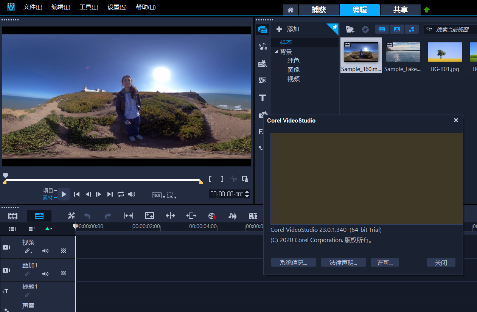The height and width of the screenshot is (312, 477).
Task: Click the preview scrubber jog slider handle
Action: [x=5, y=175]
